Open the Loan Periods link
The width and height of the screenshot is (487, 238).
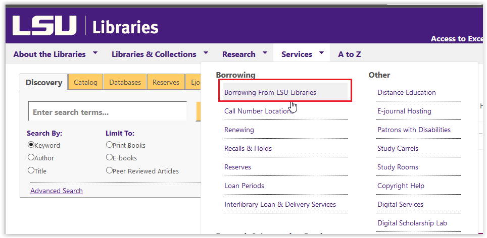click(x=244, y=186)
